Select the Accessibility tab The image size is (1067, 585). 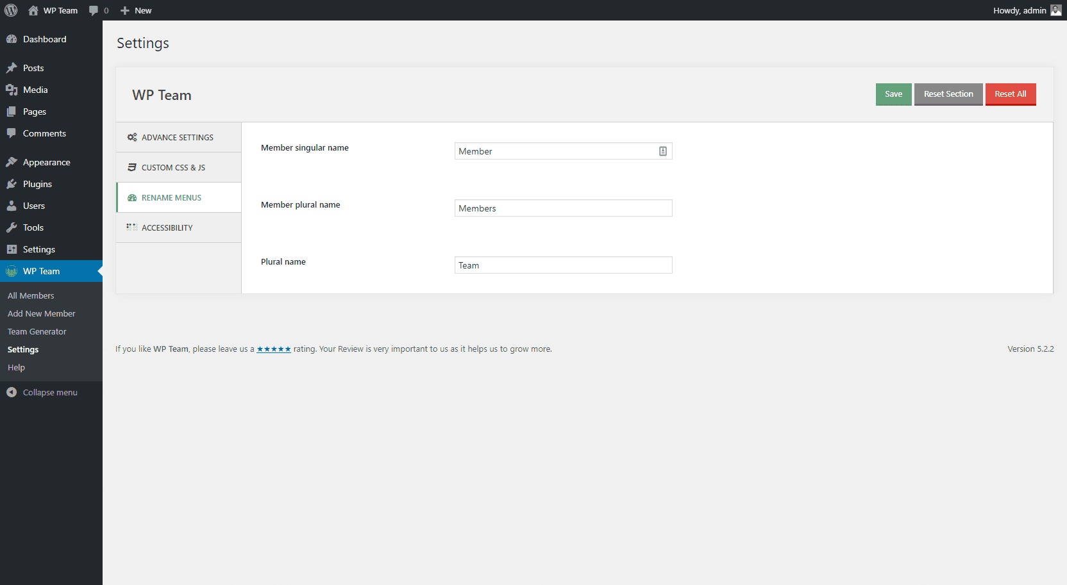point(167,227)
